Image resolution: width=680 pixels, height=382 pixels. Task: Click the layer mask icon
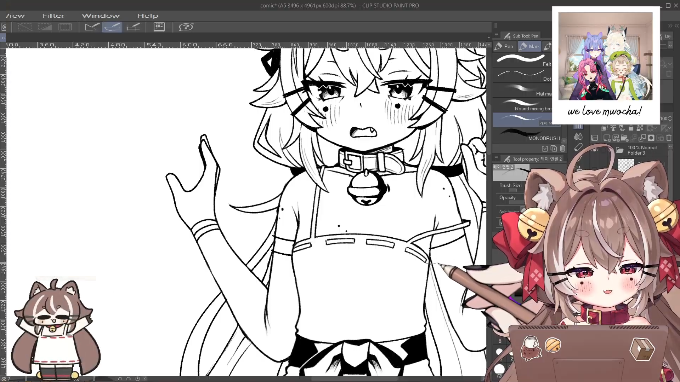(651, 138)
